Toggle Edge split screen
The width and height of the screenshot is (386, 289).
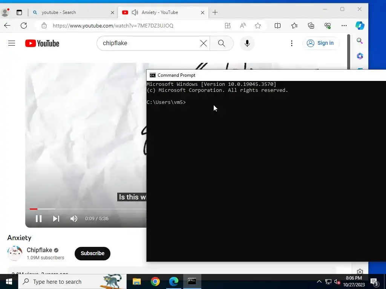pyautogui.click(x=277, y=26)
